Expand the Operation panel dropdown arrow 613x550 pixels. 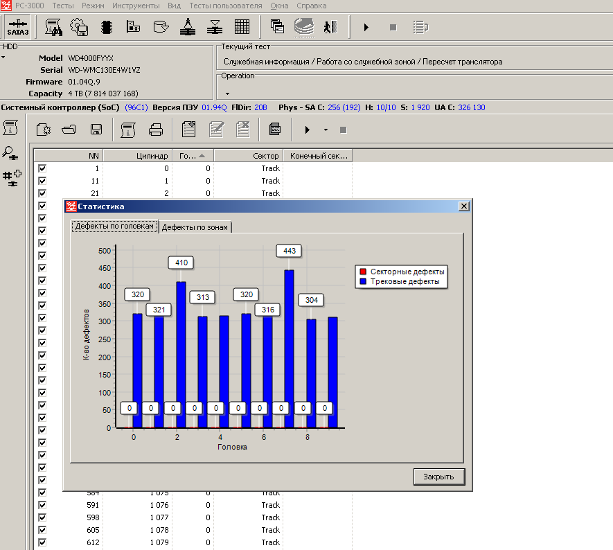click(x=227, y=93)
